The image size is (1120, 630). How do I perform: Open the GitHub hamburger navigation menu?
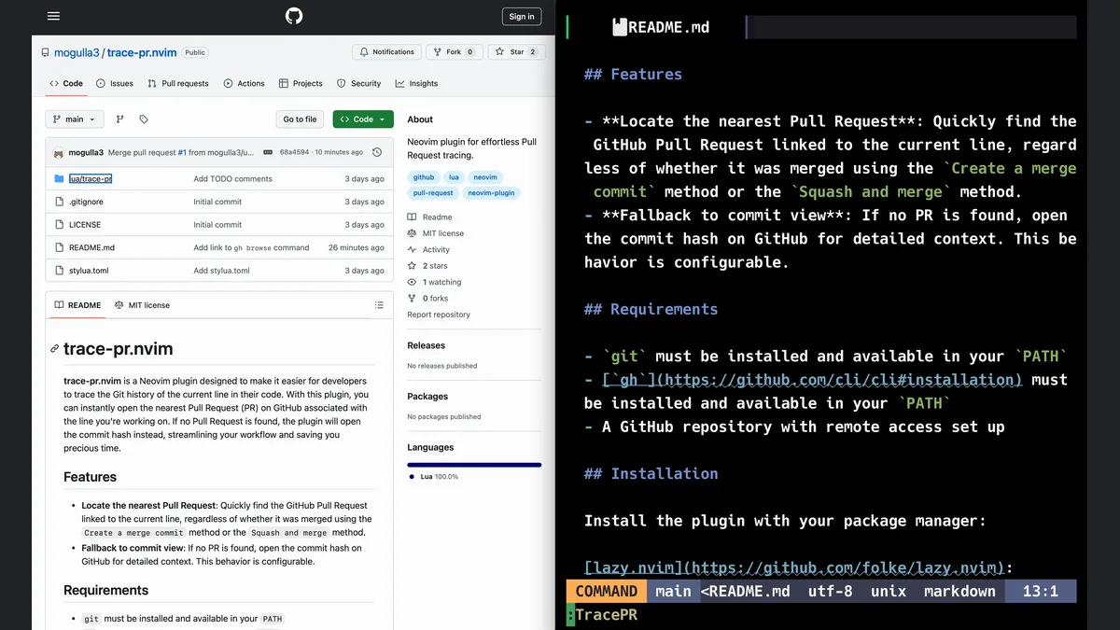[x=53, y=16]
